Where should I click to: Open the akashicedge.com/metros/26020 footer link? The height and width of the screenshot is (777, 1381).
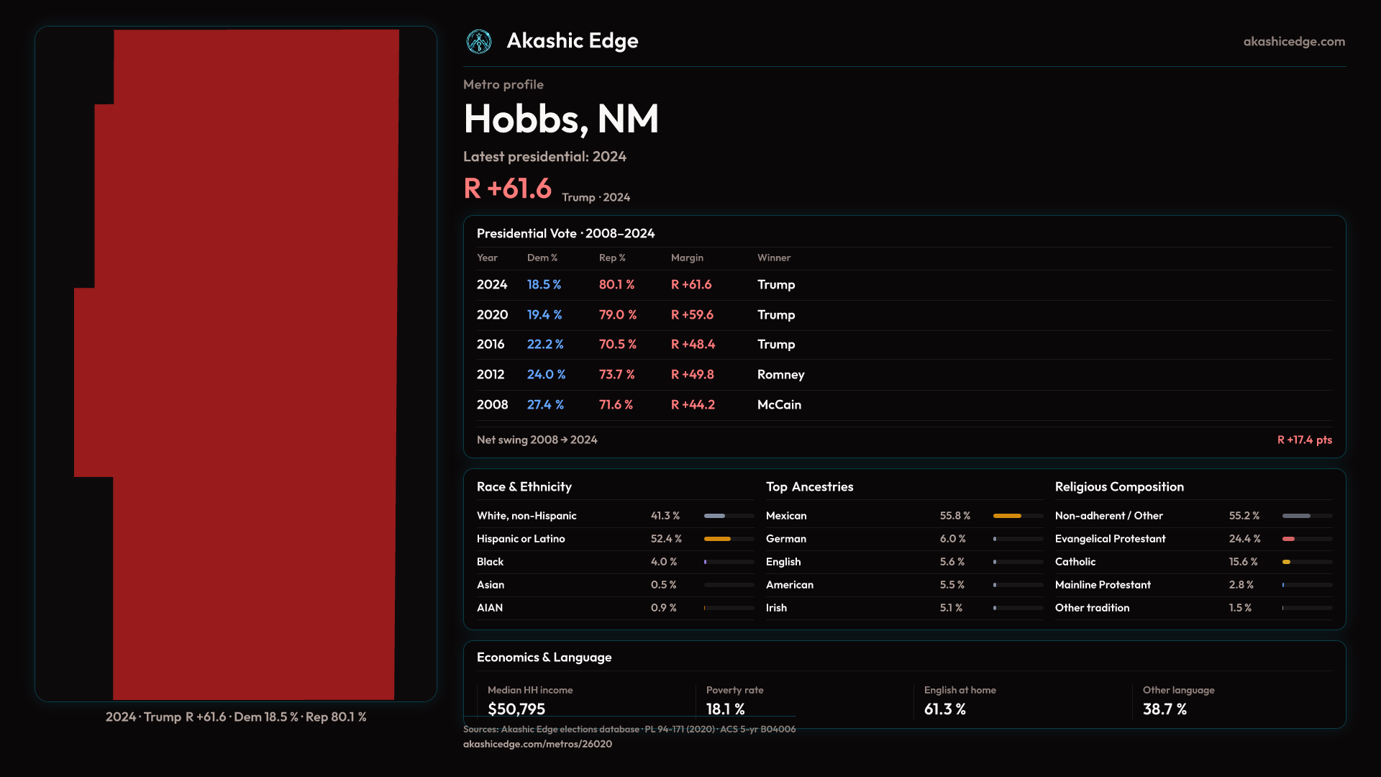(537, 744)
